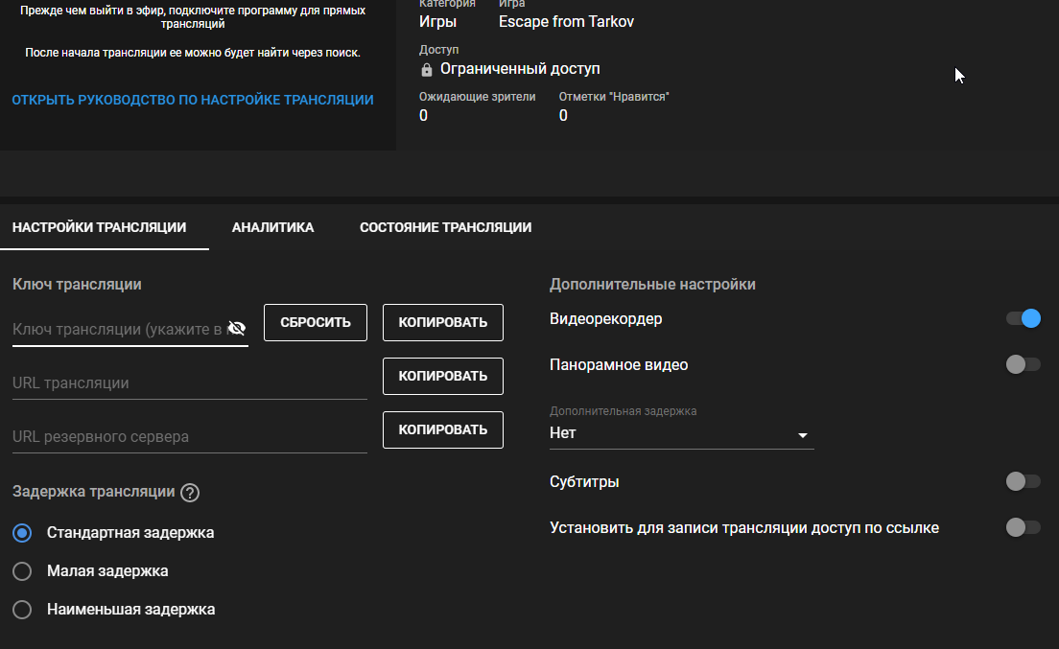Select the Ограниченный доступ access text
Screen dimensions: 1059x649
(x=520, y=69)
